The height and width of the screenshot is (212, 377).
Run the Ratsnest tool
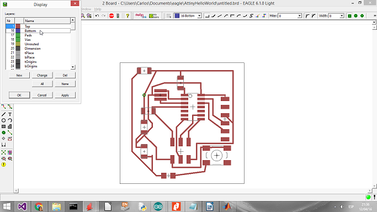click(3, 152)
